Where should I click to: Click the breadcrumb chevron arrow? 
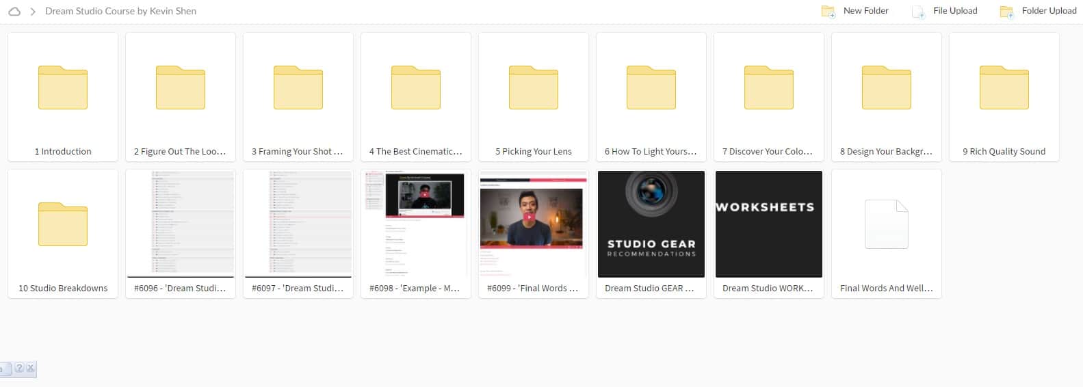click(32, 12)
